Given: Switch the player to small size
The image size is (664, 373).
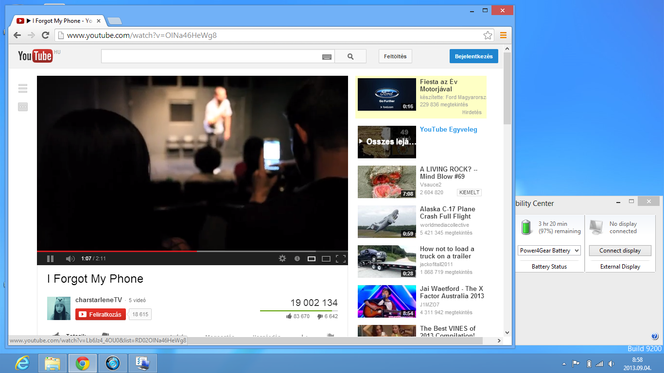Looking at the screenshot, I should (312, 259).
